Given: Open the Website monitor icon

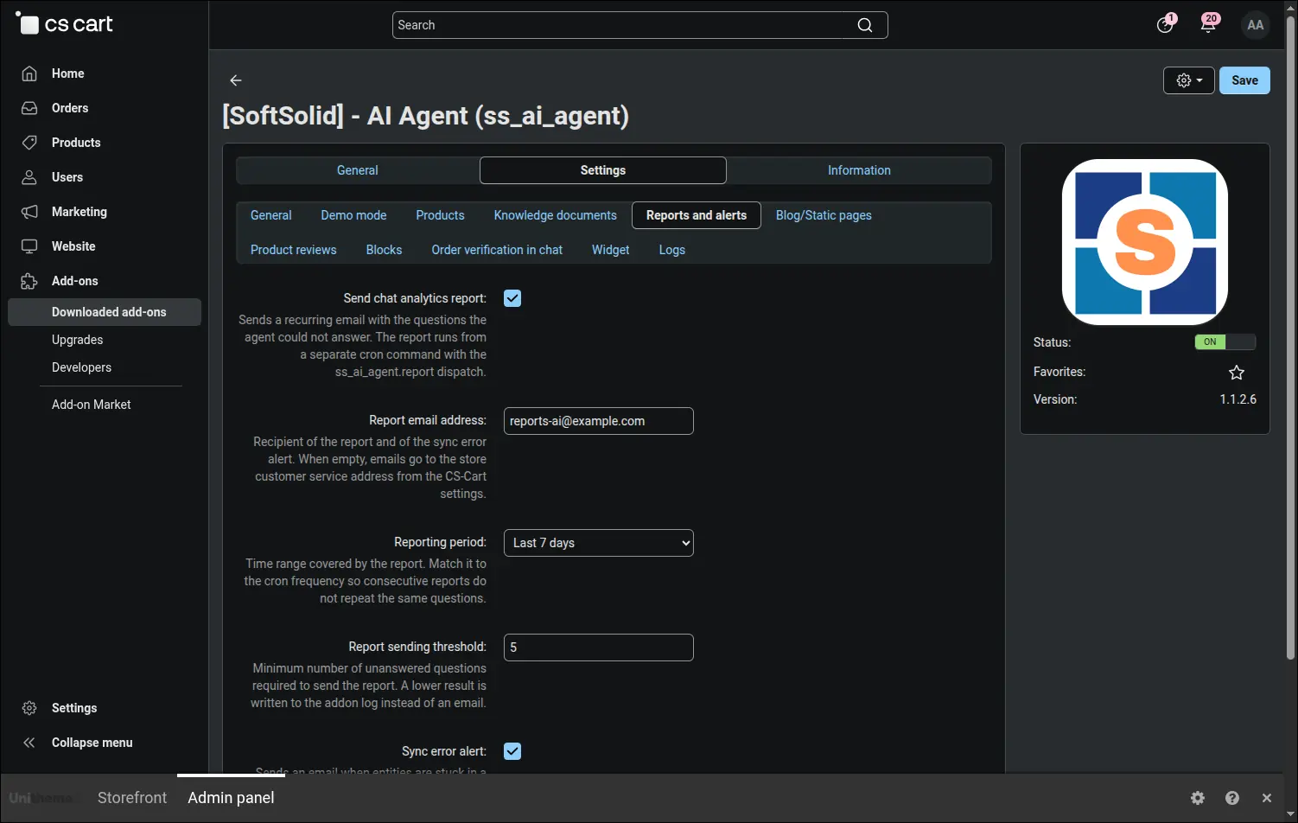Looking at the screenshot, I should click(x=29, y=246).
